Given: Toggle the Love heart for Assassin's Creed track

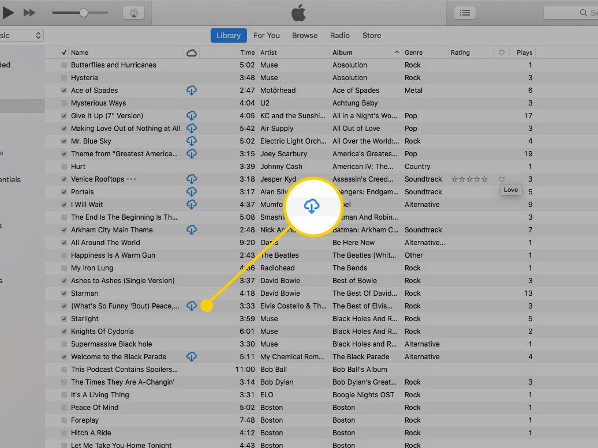Looking at the screenshot, I should (501, 179).
